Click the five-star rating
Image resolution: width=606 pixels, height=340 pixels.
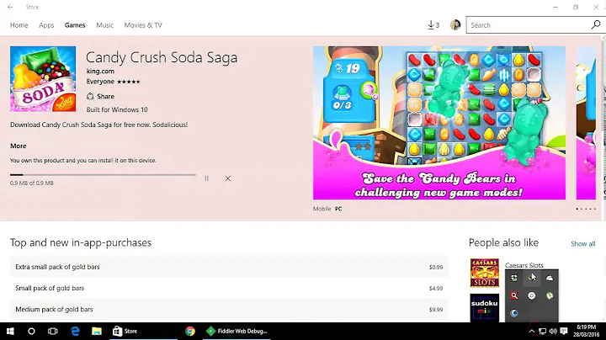128,82
